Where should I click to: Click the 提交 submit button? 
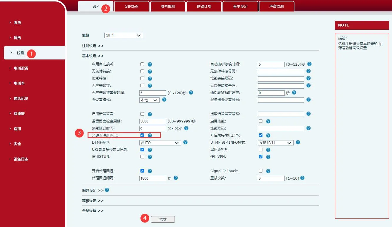tap(163, 219)
